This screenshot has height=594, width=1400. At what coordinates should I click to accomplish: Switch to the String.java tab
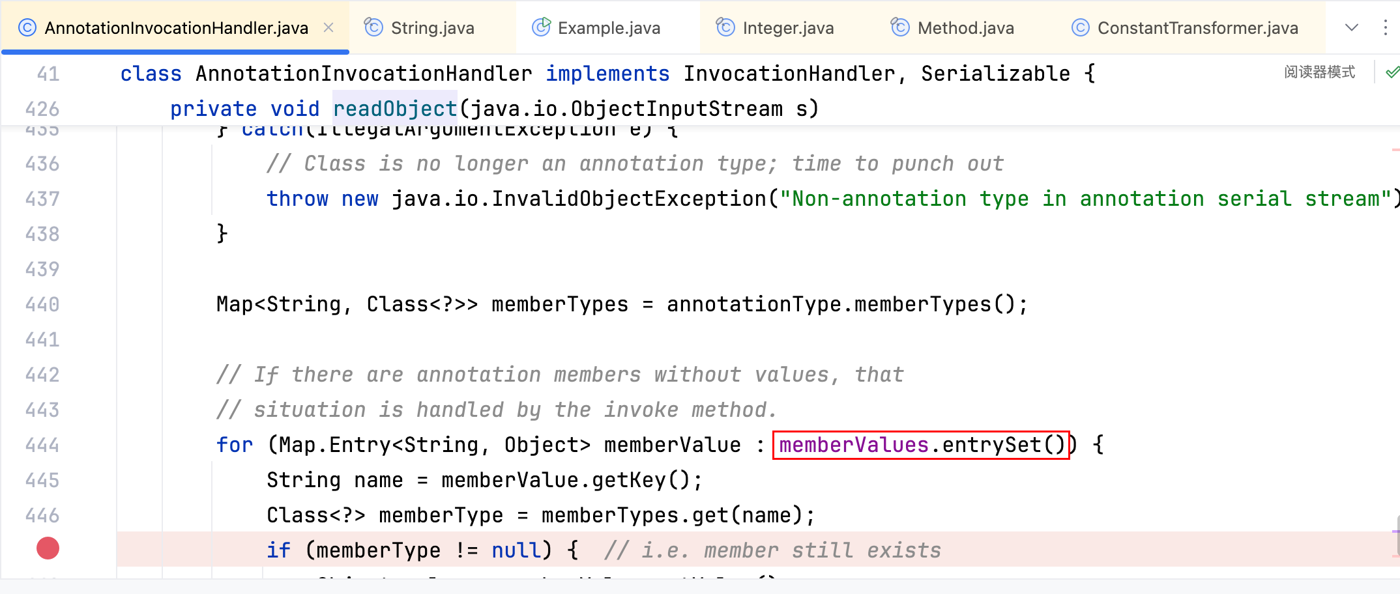(432, 28)
